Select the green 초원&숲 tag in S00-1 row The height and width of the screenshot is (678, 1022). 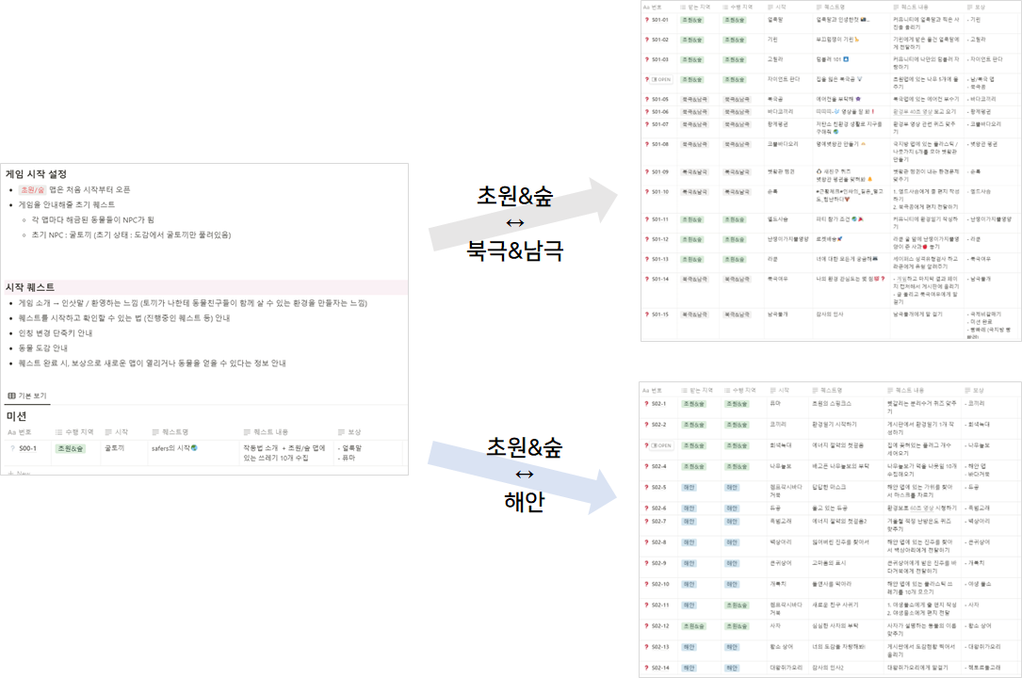(x=71, y=448)
